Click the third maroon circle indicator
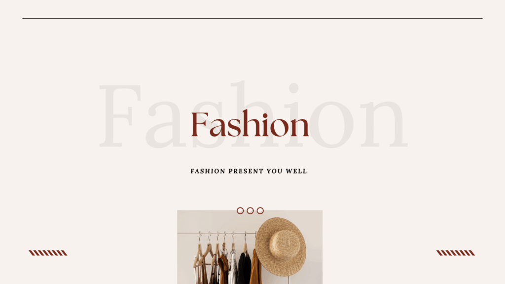This screenshot has width=505, height=284. pos(260,211)
